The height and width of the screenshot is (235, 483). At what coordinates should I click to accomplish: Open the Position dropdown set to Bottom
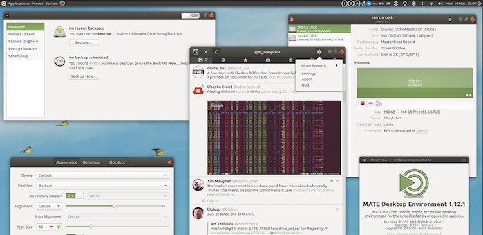click(x=103, y=186)
